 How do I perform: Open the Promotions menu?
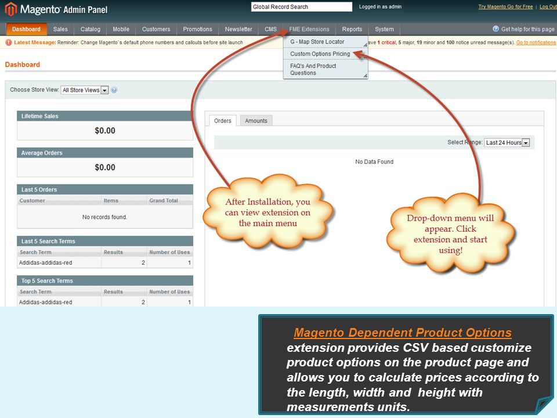(197, 29)
